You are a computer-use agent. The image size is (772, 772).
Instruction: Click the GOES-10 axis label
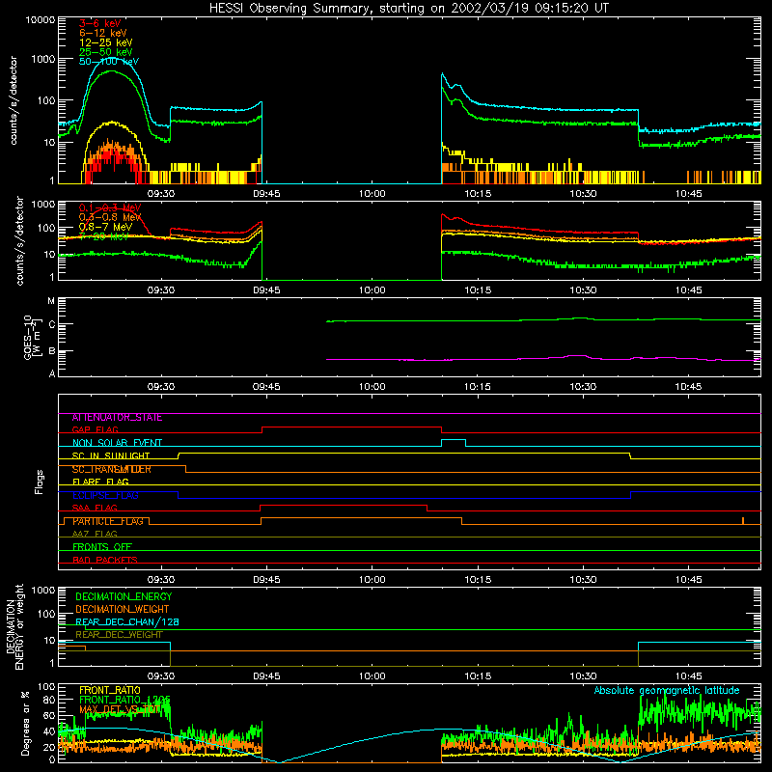pyautogui.click(x=31, y=337)
